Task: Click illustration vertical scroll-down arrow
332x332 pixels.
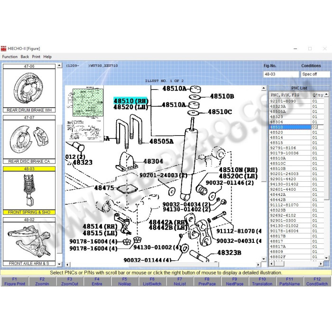Action: pyautogui.click(x=264, y=259)
